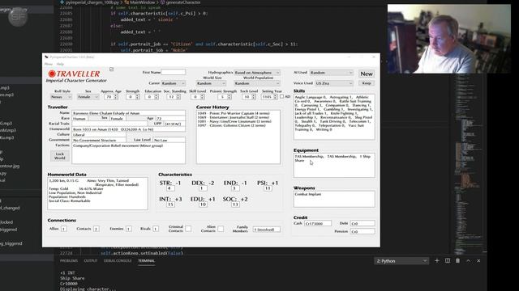Tick the small checkbox beside the Traveller logo
This screenshot has width=519, height=291.
tap(112, 70)
